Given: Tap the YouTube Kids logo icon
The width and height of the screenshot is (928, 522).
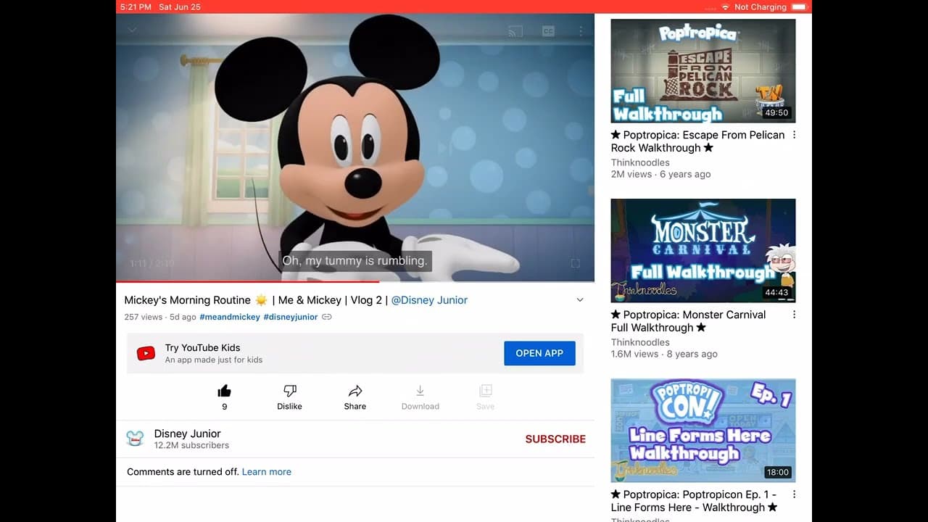Looking at the screenshot, I should (146, 354).
